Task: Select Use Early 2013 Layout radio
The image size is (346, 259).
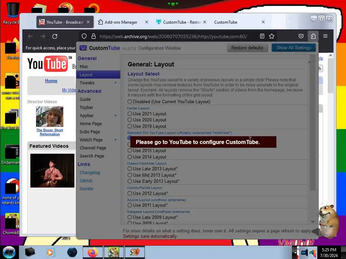Action: click(129, 181)
